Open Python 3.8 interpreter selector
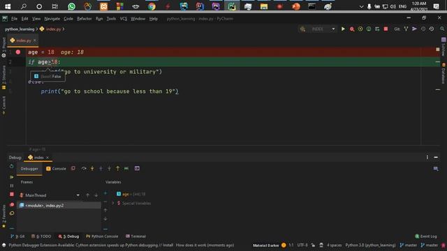 coord(370,245)
